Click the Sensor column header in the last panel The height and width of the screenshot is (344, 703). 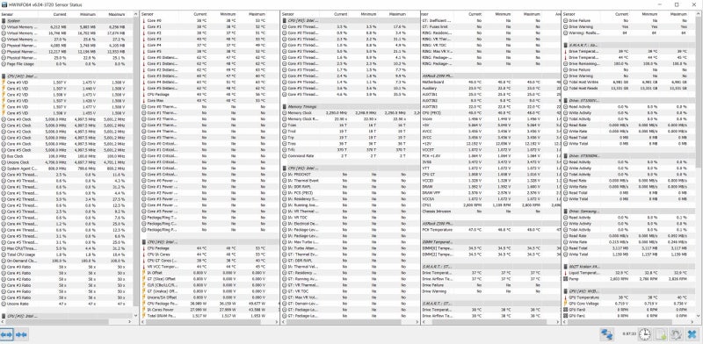pyautogui.click(x=581, y=14)
